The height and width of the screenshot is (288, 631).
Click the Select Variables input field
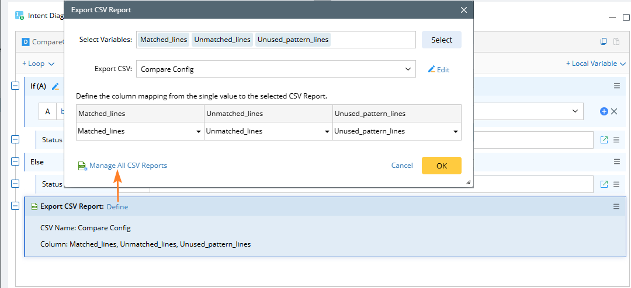374,40
